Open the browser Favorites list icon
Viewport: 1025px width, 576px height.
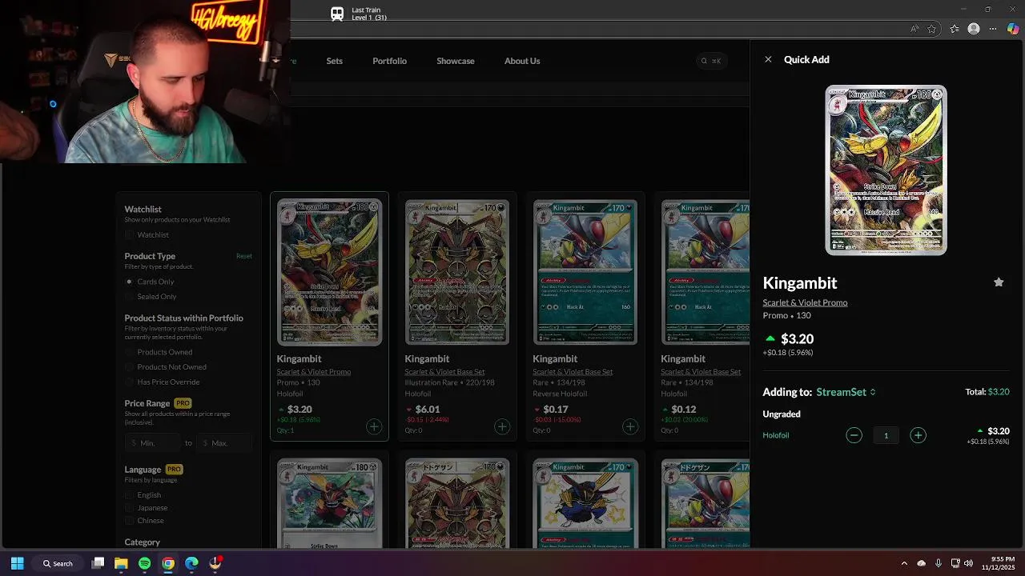pos(955,29)
